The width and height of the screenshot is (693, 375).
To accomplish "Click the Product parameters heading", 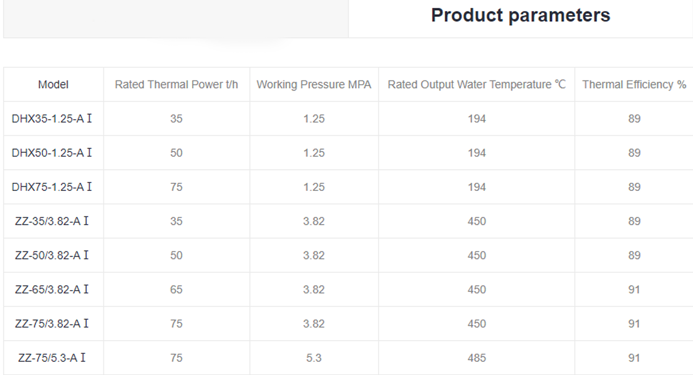I will coord(520,15).
